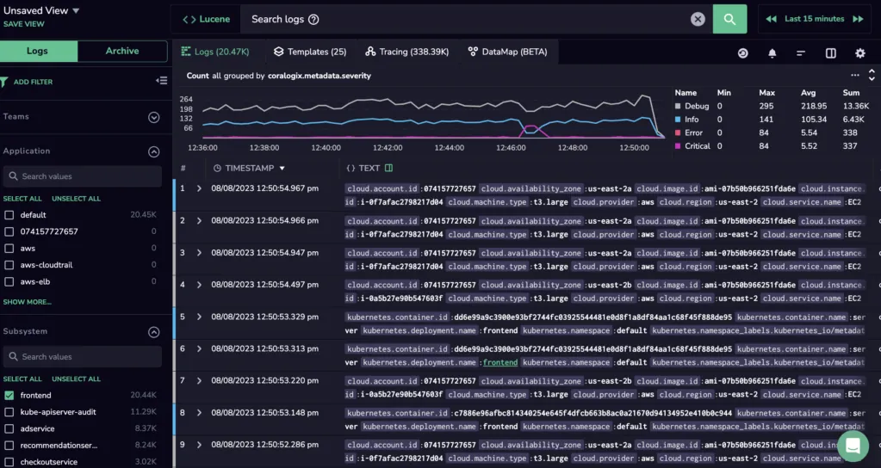Clear the search logs query
Viewport: 881px width, 468px height.
(x=698, y=19)
